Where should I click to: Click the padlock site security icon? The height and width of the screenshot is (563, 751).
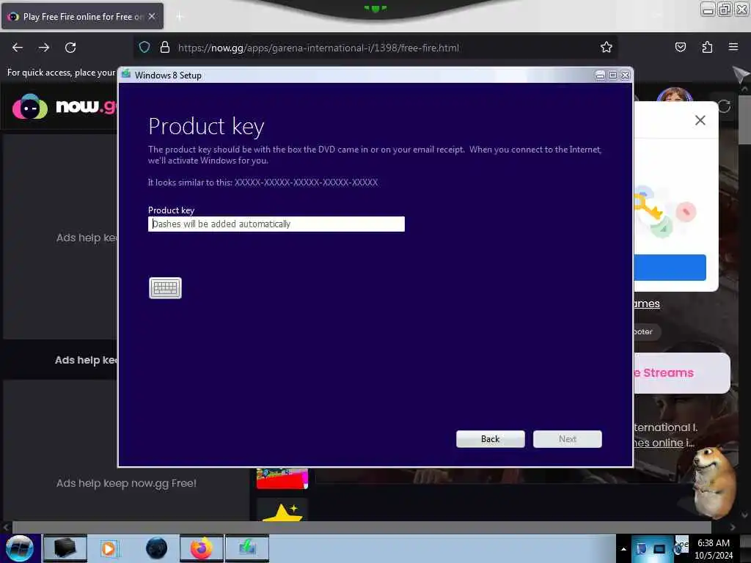pyautogui.click(x=165, y=48)
